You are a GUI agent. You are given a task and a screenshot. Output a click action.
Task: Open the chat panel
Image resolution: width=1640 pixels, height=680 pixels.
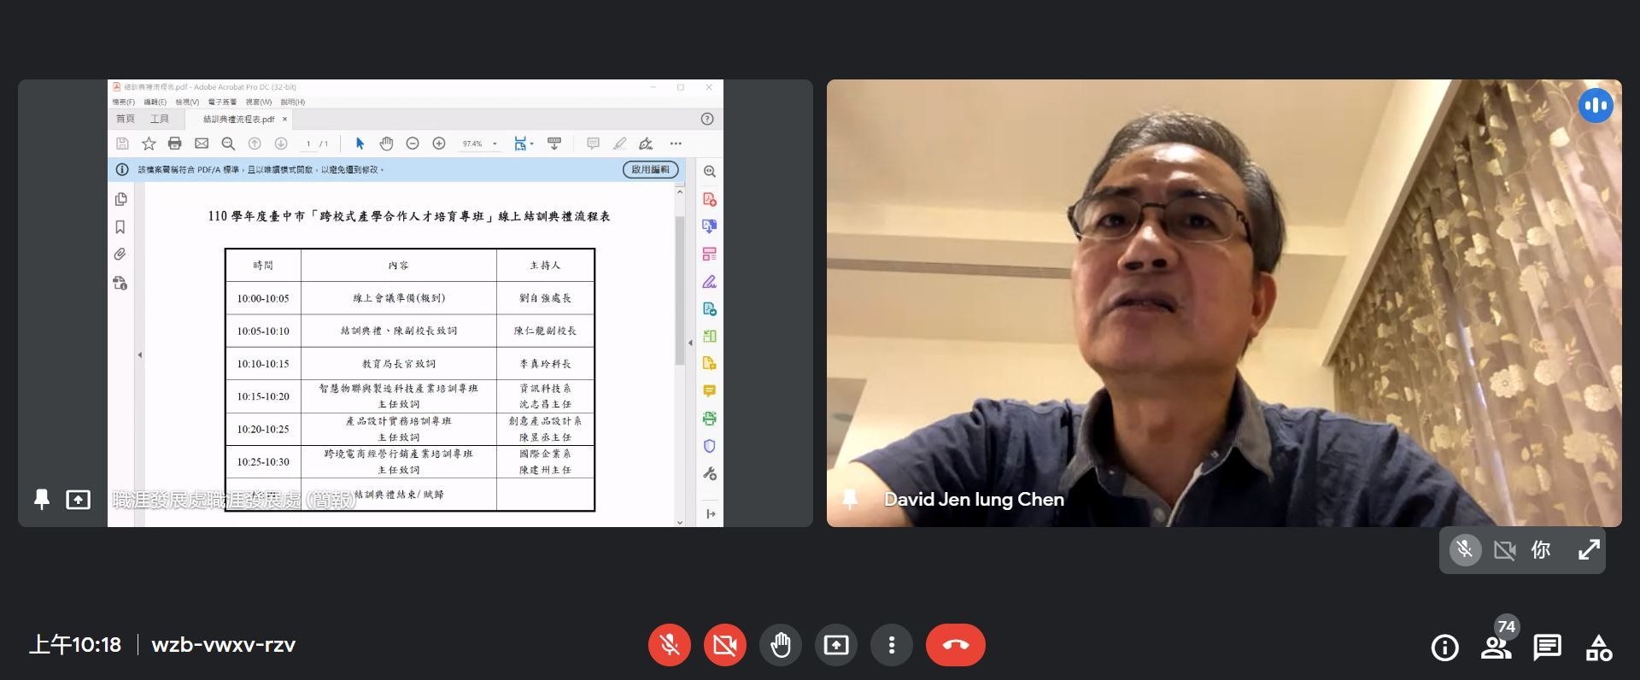[x=1547, y=648]
